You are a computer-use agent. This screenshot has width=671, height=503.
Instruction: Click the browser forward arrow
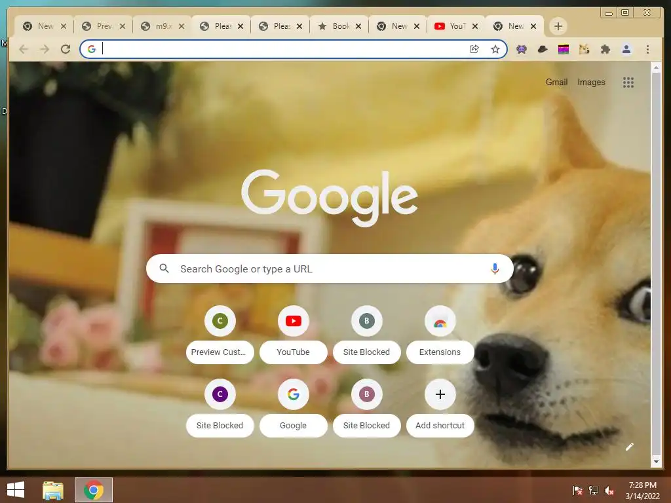pos(45,49)
